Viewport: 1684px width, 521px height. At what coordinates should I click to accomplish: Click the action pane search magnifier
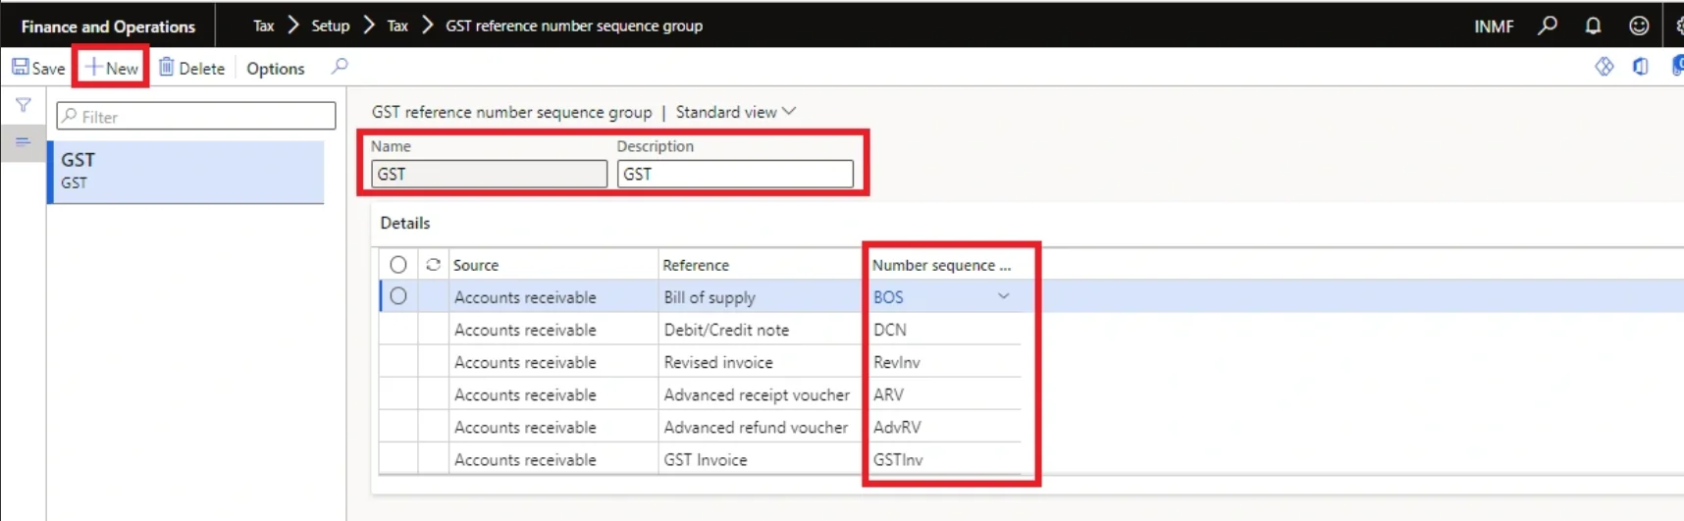click(x=340, y=67)
